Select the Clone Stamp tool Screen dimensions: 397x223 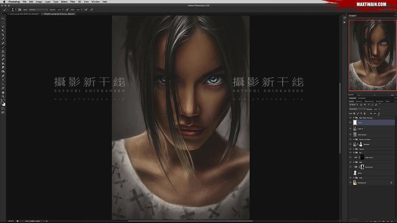3,51
